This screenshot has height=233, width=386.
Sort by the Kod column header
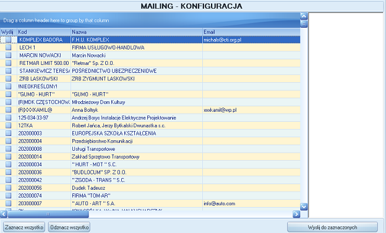point(44,32)
